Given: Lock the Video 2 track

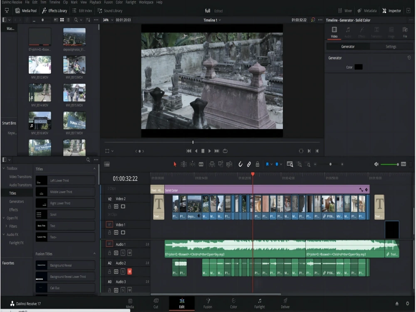Looking at the screenshot, I should coord(109,206).
